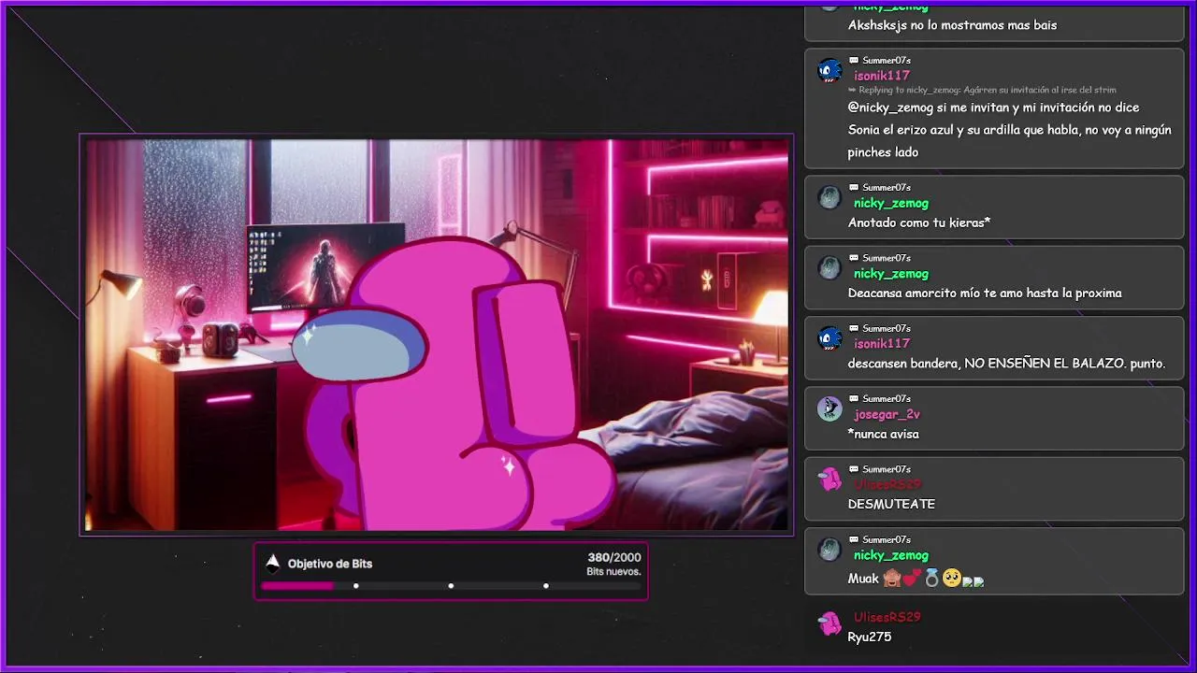Click the first milestone dot on the Bits bar
The image size is (1197, 673).
coord(355,586)
